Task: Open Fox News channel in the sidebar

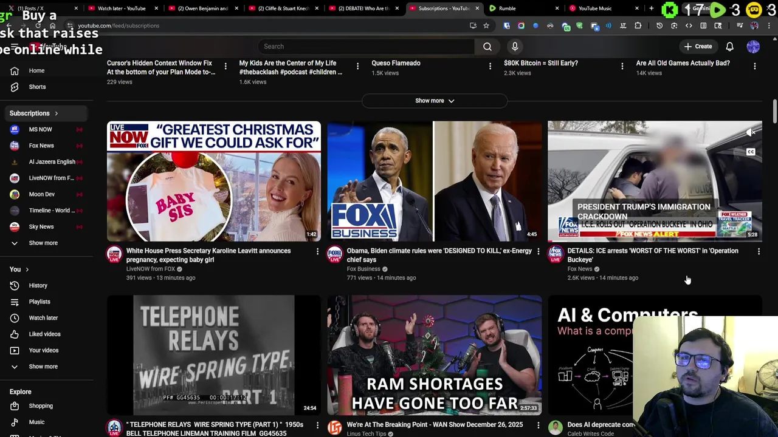Action: [47, 146]
